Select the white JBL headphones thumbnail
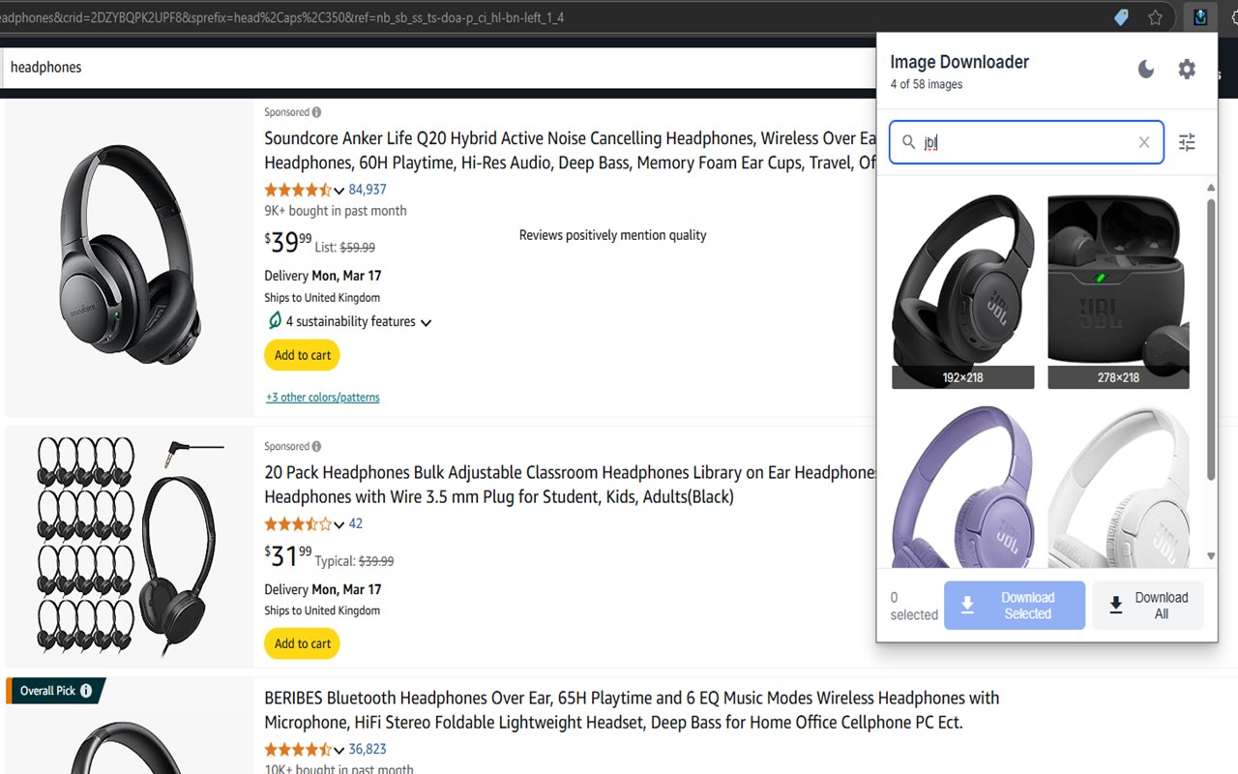The height and width of the screenshot is (774, 1238). 1118,489
